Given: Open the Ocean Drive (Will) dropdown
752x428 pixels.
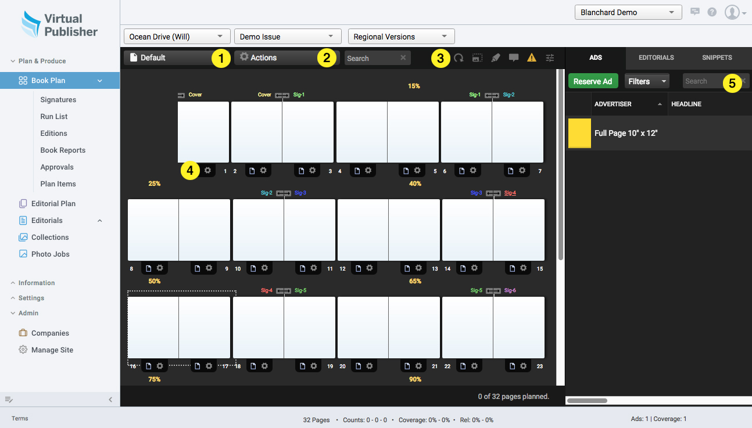Looking at the screenshot, I should point(177,37).
